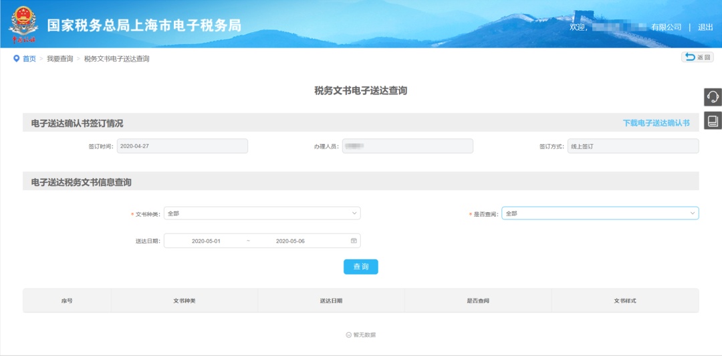The image size is (722, 356).
Task: Click the 暂无数据 empty-state message
Action: 360,335
